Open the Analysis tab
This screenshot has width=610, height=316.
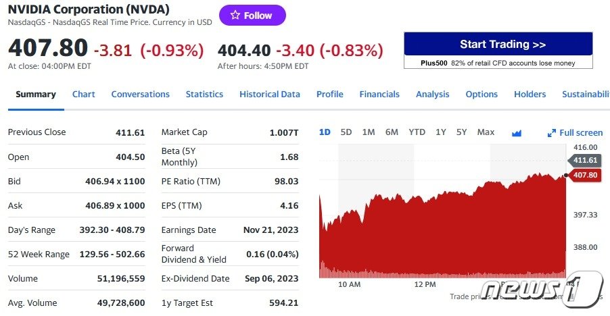click(x=432, y=95)
